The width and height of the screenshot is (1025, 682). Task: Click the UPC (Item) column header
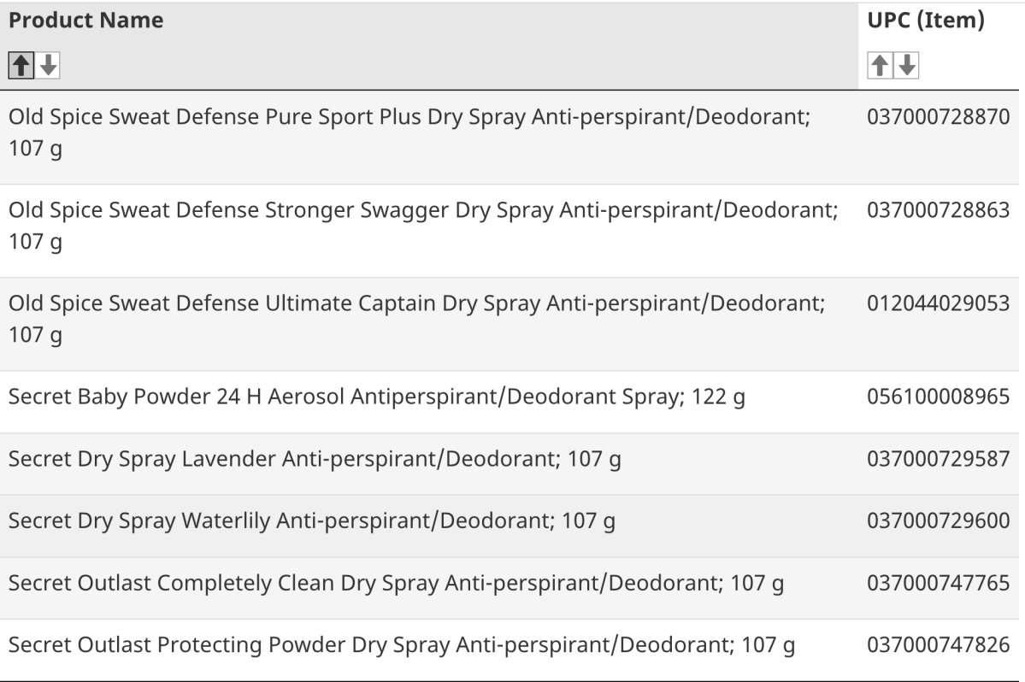[x=926, y=21]
